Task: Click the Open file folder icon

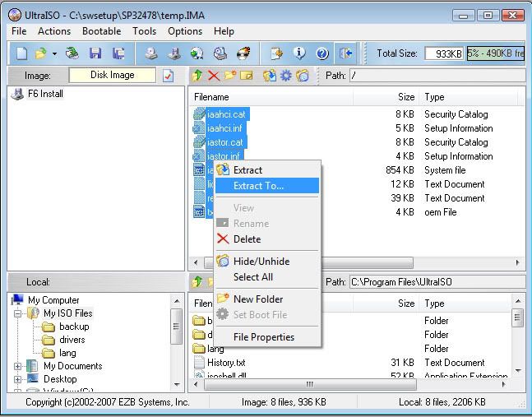Action: tap(41, 53)
